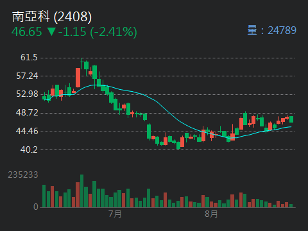Click the 61.5 price axis label
The image size is (308, 231).
pos(29,57)
